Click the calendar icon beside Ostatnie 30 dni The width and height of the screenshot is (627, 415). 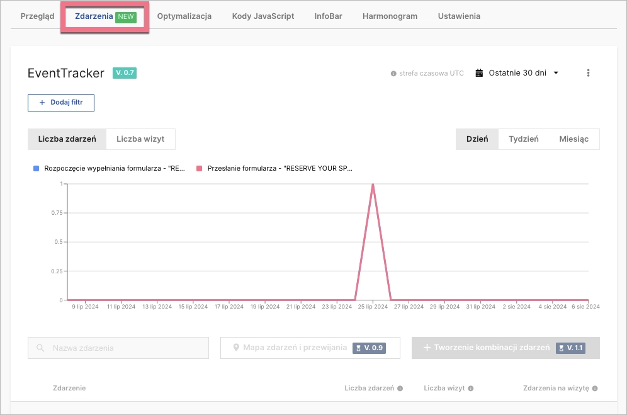click(479, 73)
